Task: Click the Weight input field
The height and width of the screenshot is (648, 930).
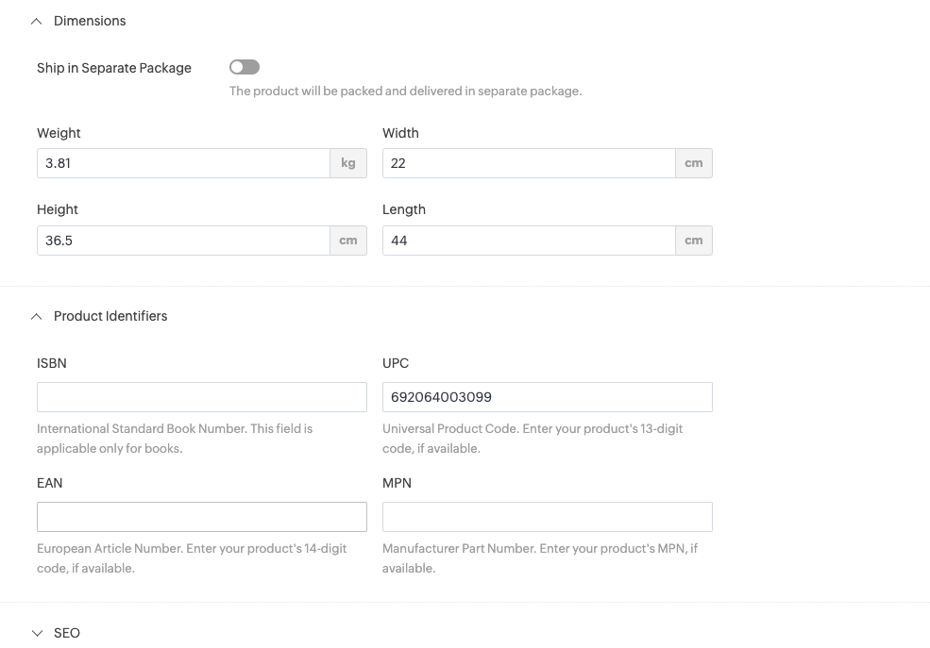Action: pos(183,163)
